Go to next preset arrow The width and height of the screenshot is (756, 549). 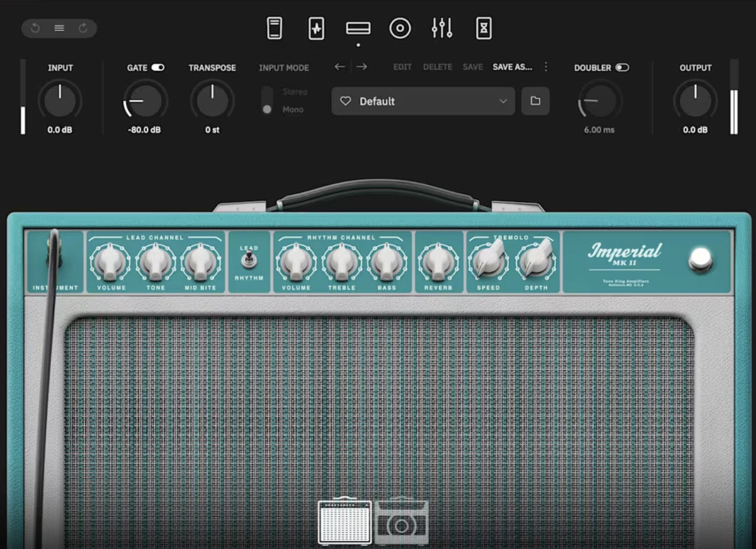pos(361,67)
